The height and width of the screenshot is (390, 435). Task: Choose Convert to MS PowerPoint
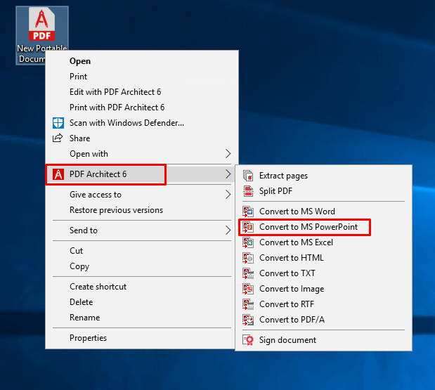click(x=323, y=227)
